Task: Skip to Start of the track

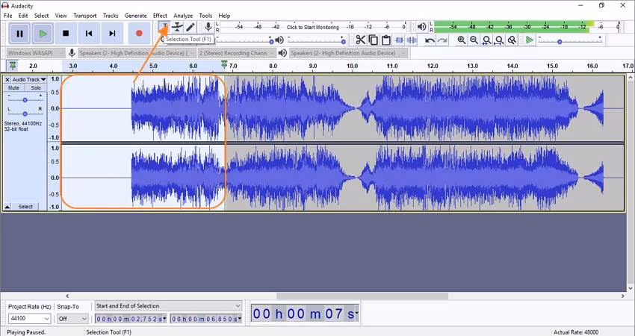Action: tap(89, 33)
